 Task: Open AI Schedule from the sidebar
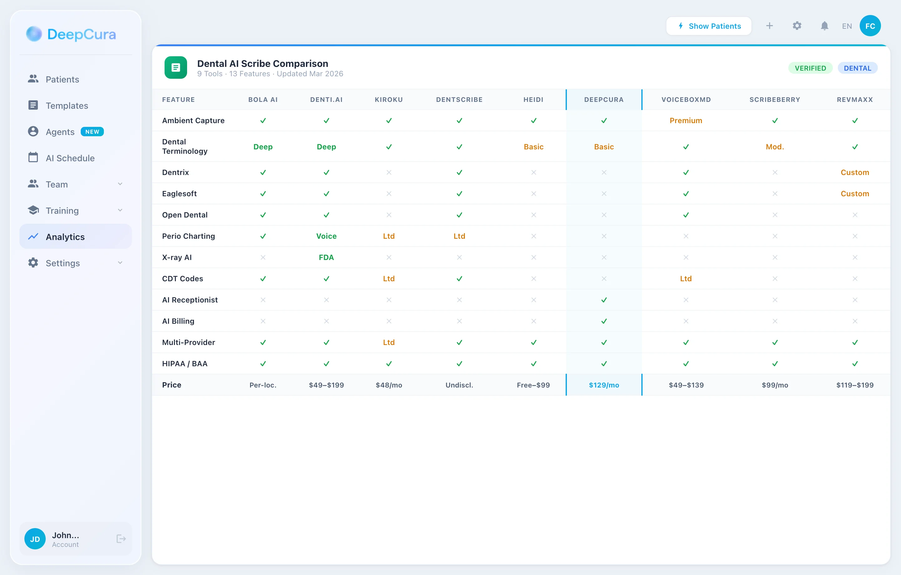click(x=70, y=158)
